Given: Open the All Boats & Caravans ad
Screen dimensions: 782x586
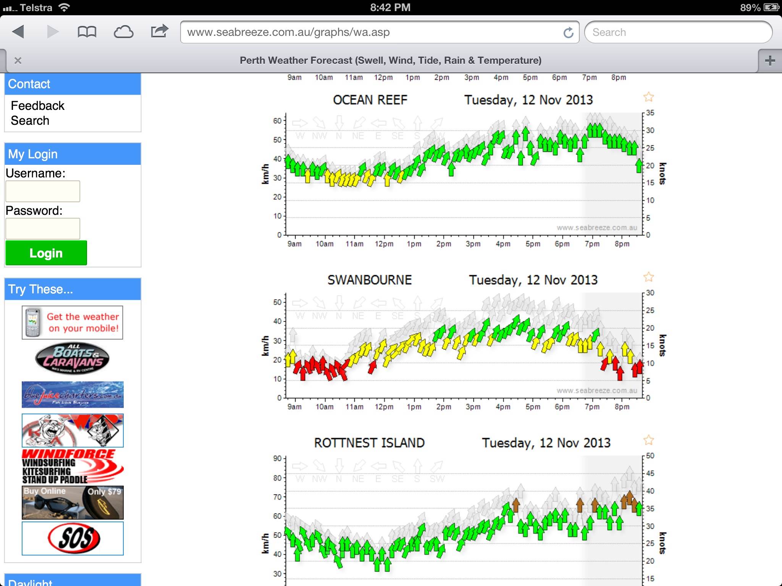Looking at the screenshot, I should tap(73, 359).
